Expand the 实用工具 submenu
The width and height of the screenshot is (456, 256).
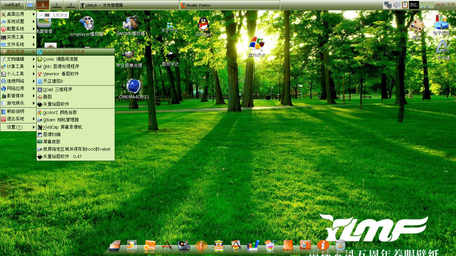pyautogui.click(x=18, y=37)
